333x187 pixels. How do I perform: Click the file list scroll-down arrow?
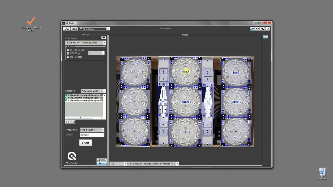[x=105, y=115]
